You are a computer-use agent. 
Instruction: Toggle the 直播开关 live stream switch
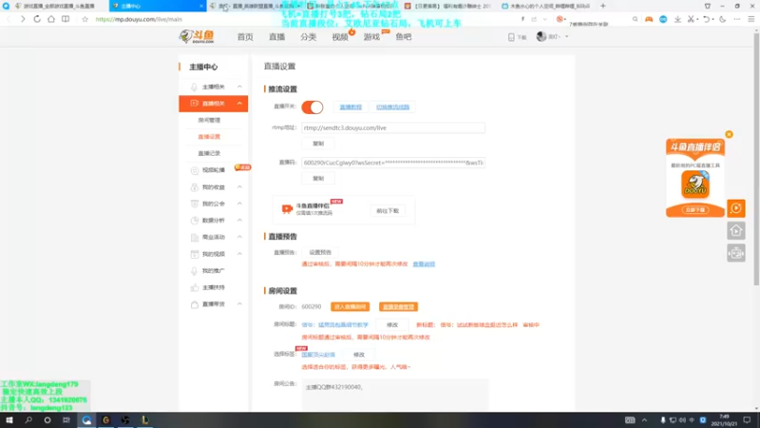(x=313, y=107)
